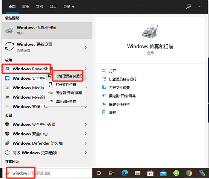The width and height of the screenshot is (209, 179).
Task: Click the Cortana circle icon
Action: pyautogui.click(x=98, y=173)
